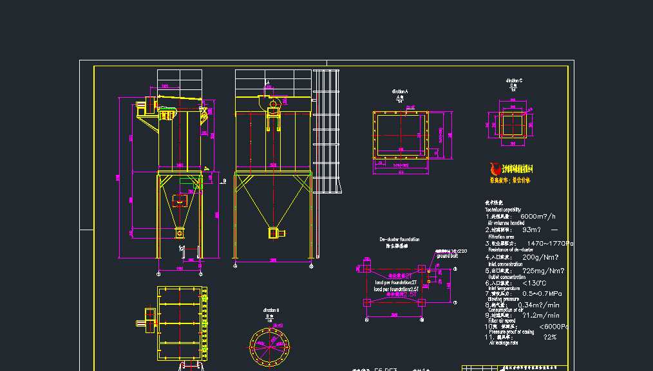
Task: Select the '93m?' filtration area value
Action: coord(531,230)
